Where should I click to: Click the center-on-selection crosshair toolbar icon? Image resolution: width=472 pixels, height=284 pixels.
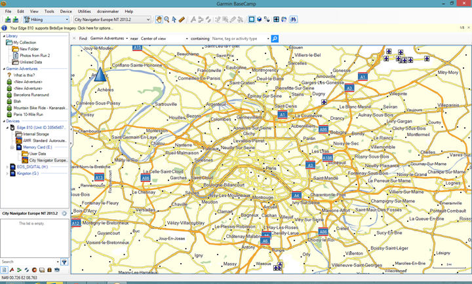tap(276, 20)
